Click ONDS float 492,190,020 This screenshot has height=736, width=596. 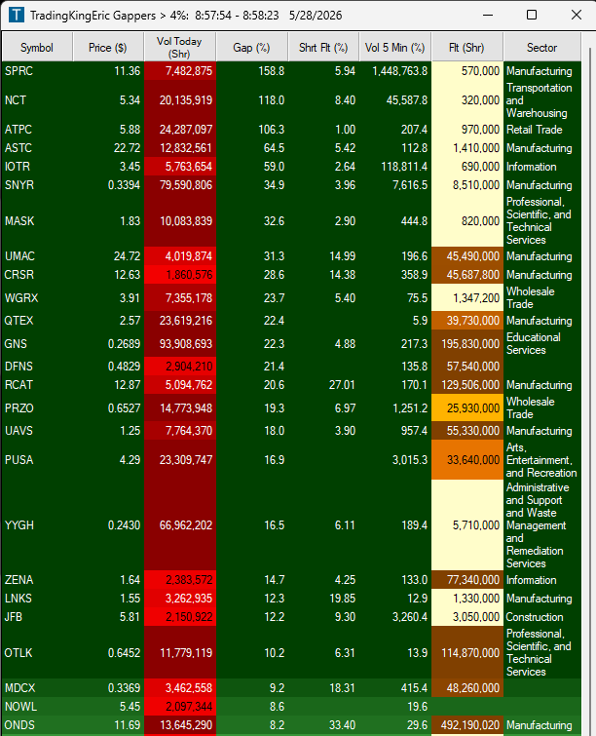[467, 724]
